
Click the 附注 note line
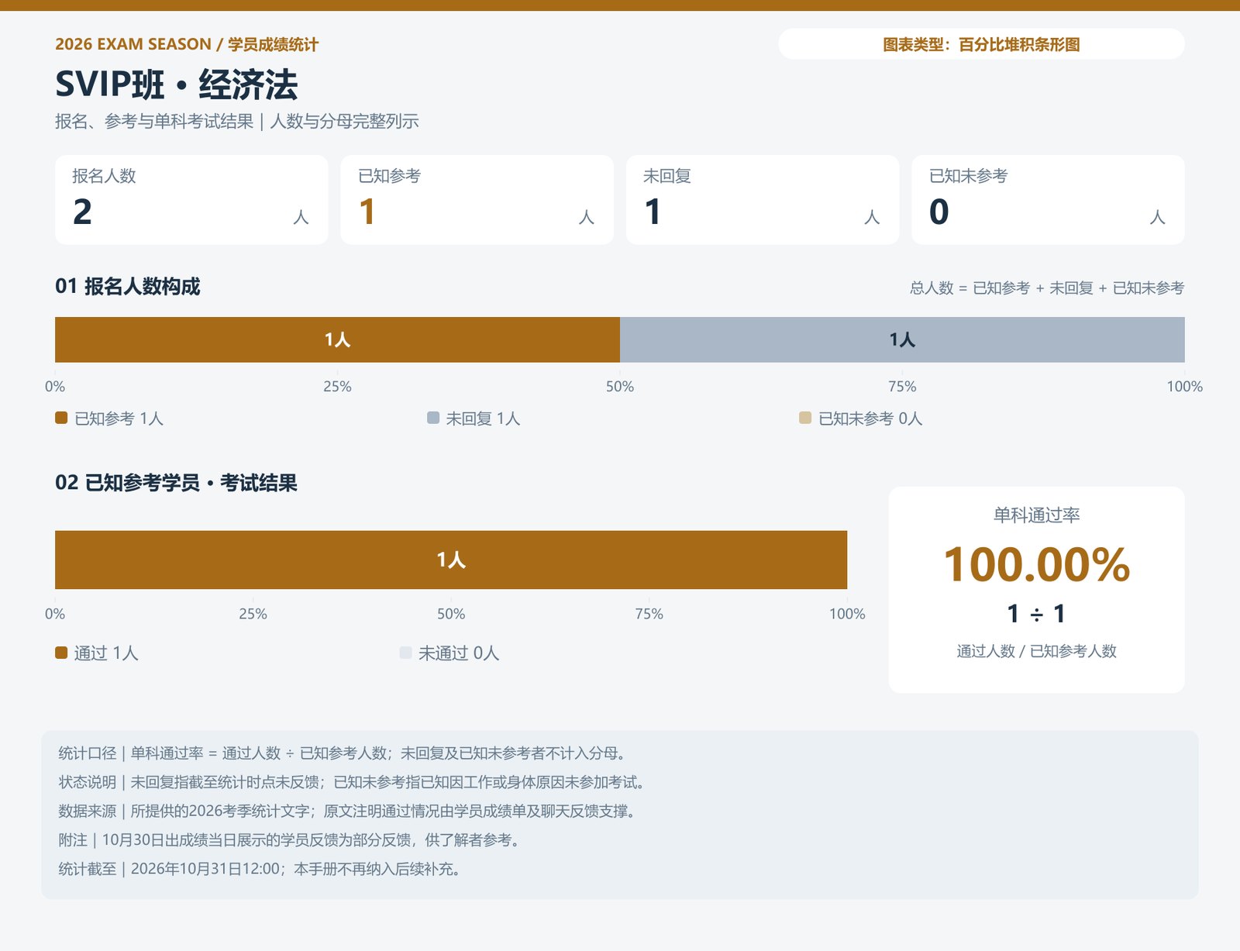(291, 840)
